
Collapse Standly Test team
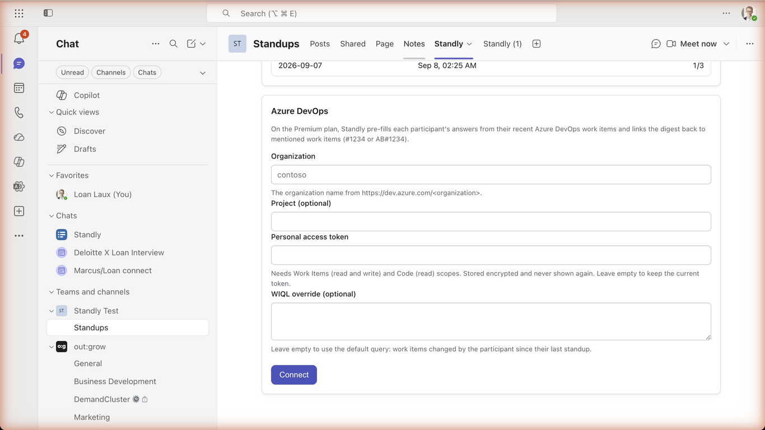[52, 311]
